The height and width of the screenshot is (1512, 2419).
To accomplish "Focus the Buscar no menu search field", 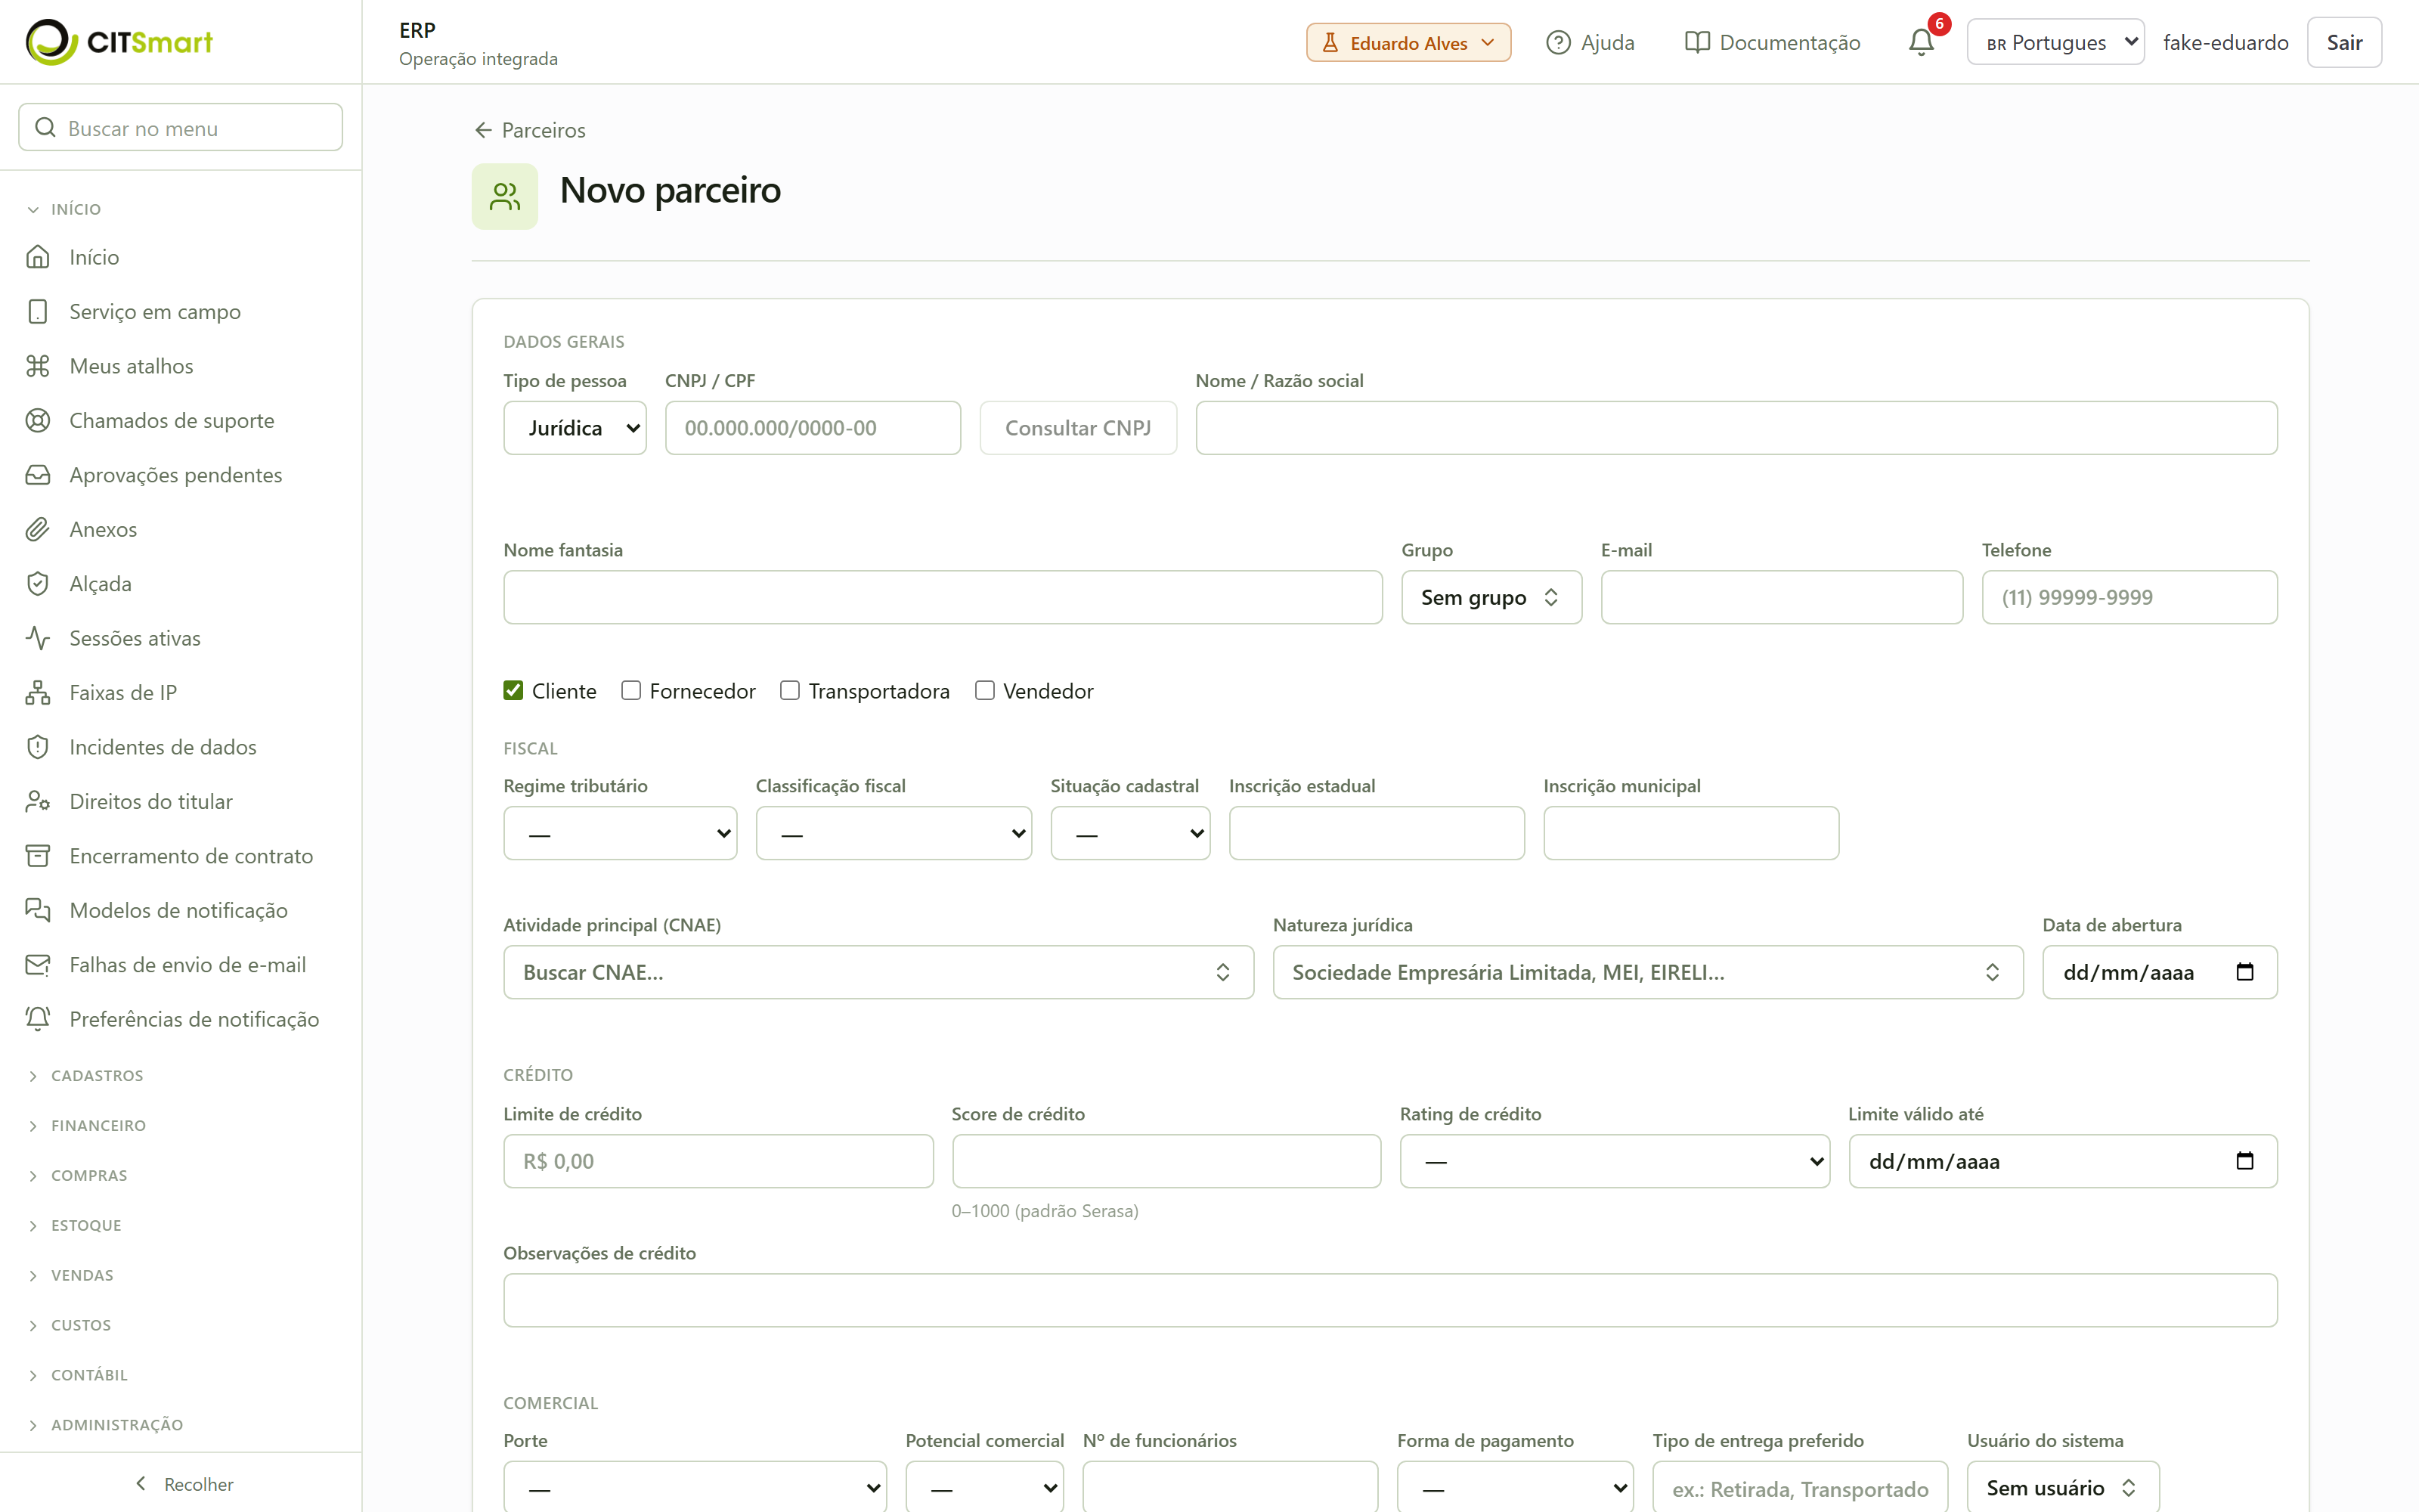I will 181,127.
